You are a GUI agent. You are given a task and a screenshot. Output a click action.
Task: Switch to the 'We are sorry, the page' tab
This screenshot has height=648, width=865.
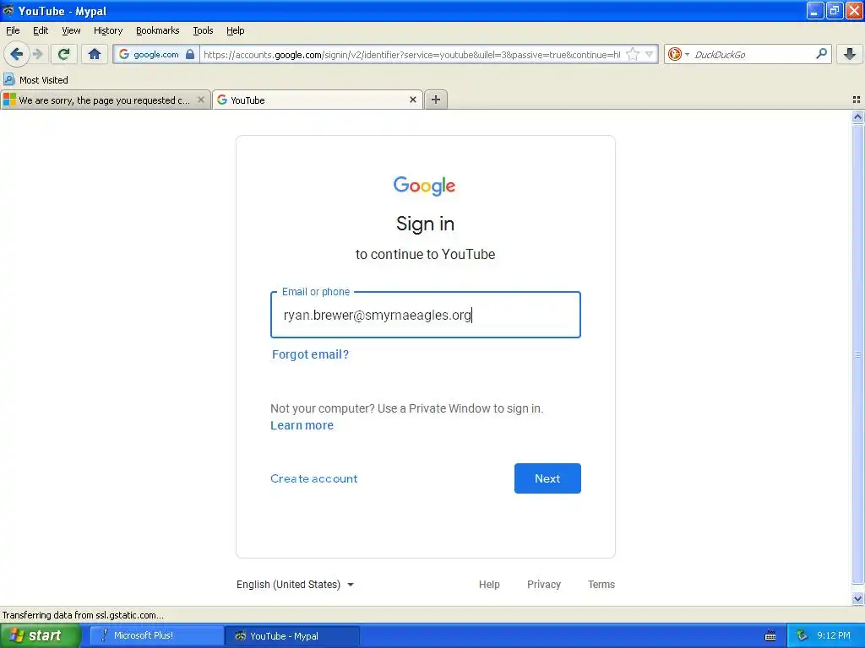(105, 100)
